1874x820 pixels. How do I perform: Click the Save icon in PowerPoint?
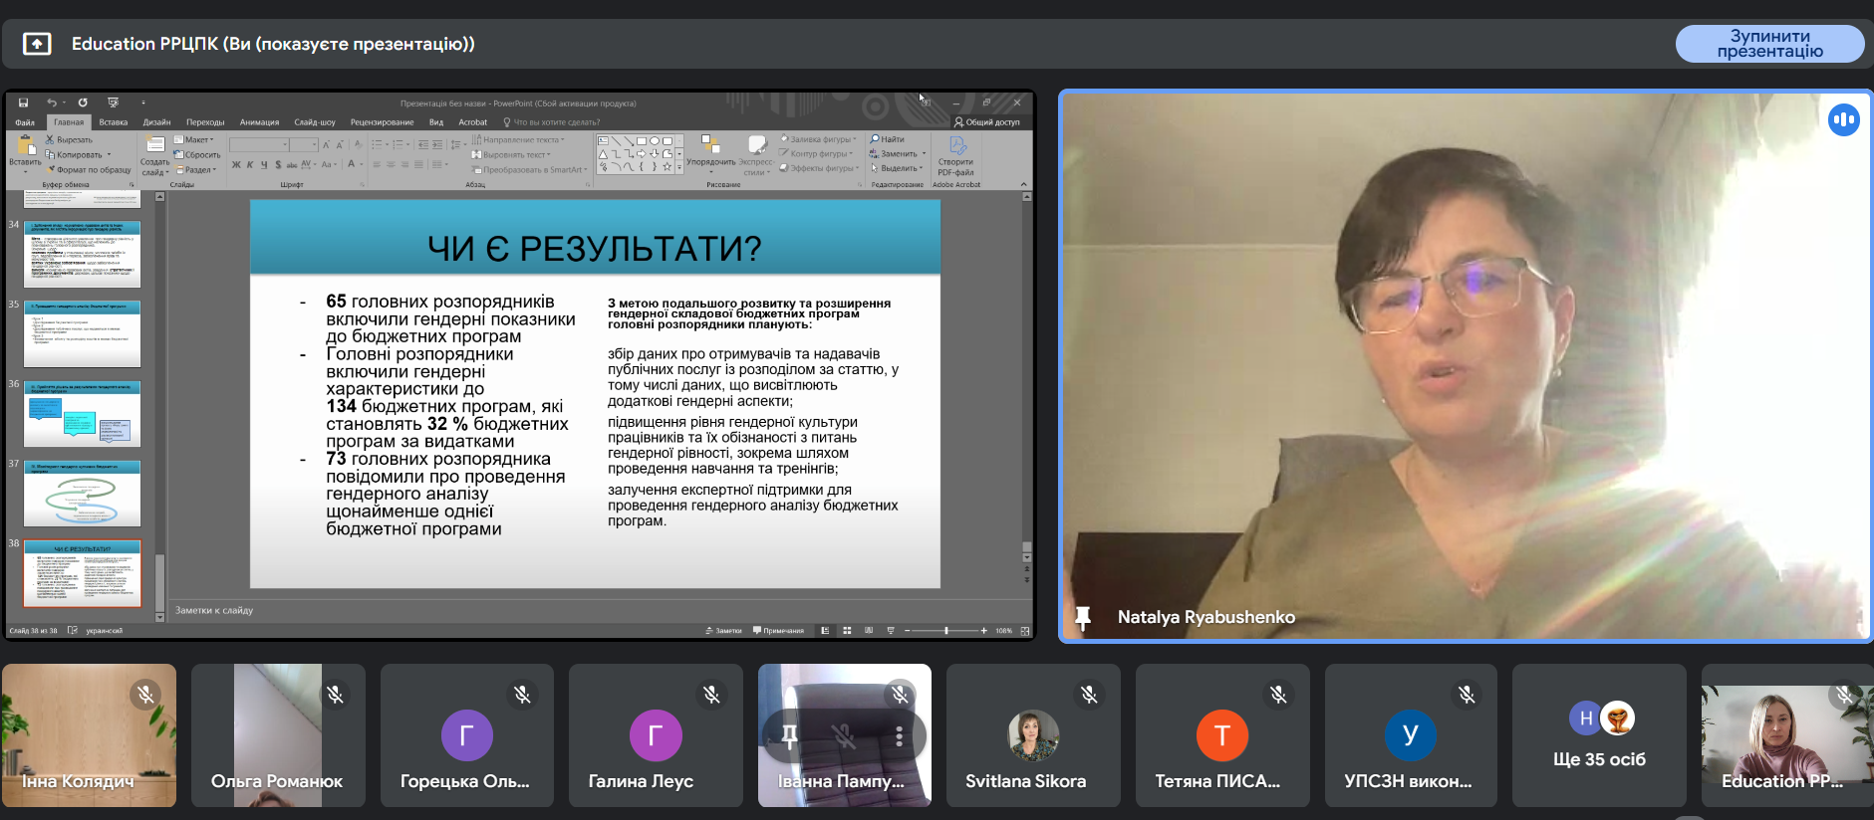coord(23,102)
